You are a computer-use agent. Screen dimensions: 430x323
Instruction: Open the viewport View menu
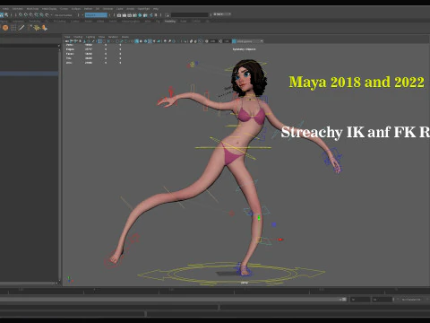tap(67, 37)
